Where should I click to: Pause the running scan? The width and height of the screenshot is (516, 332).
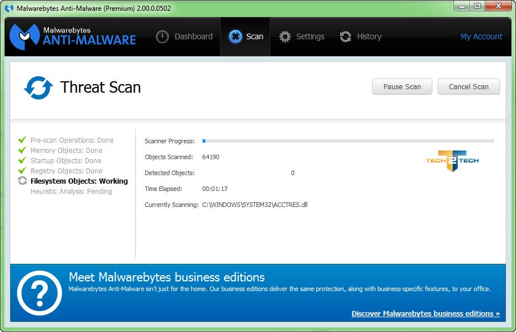[402, 87]
